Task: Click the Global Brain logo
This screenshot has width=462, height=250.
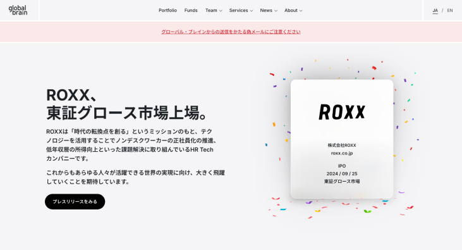Action: [18, 10]
